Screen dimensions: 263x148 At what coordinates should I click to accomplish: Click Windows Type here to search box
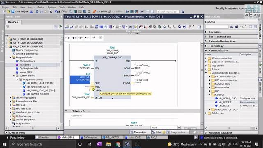pyautogui.click(x=43, y=144)
